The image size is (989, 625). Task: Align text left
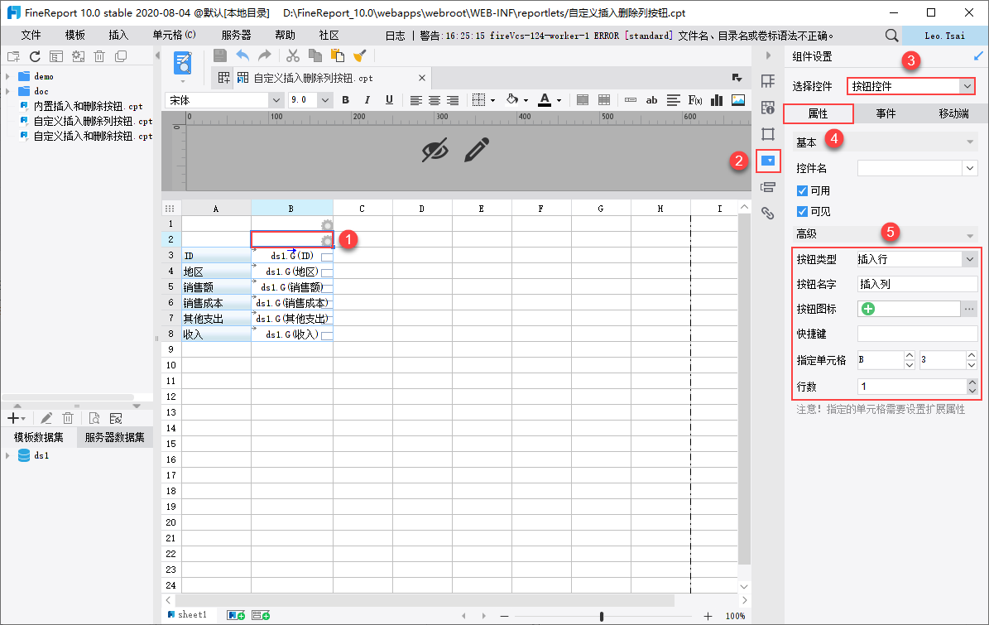415,100
